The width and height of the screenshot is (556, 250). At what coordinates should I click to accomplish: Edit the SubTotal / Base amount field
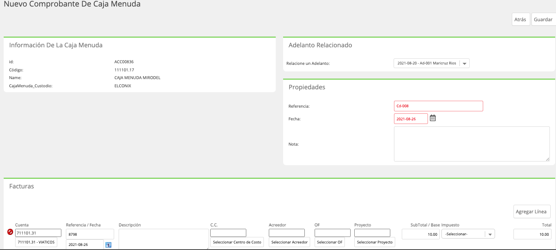(x=421, y=234)
